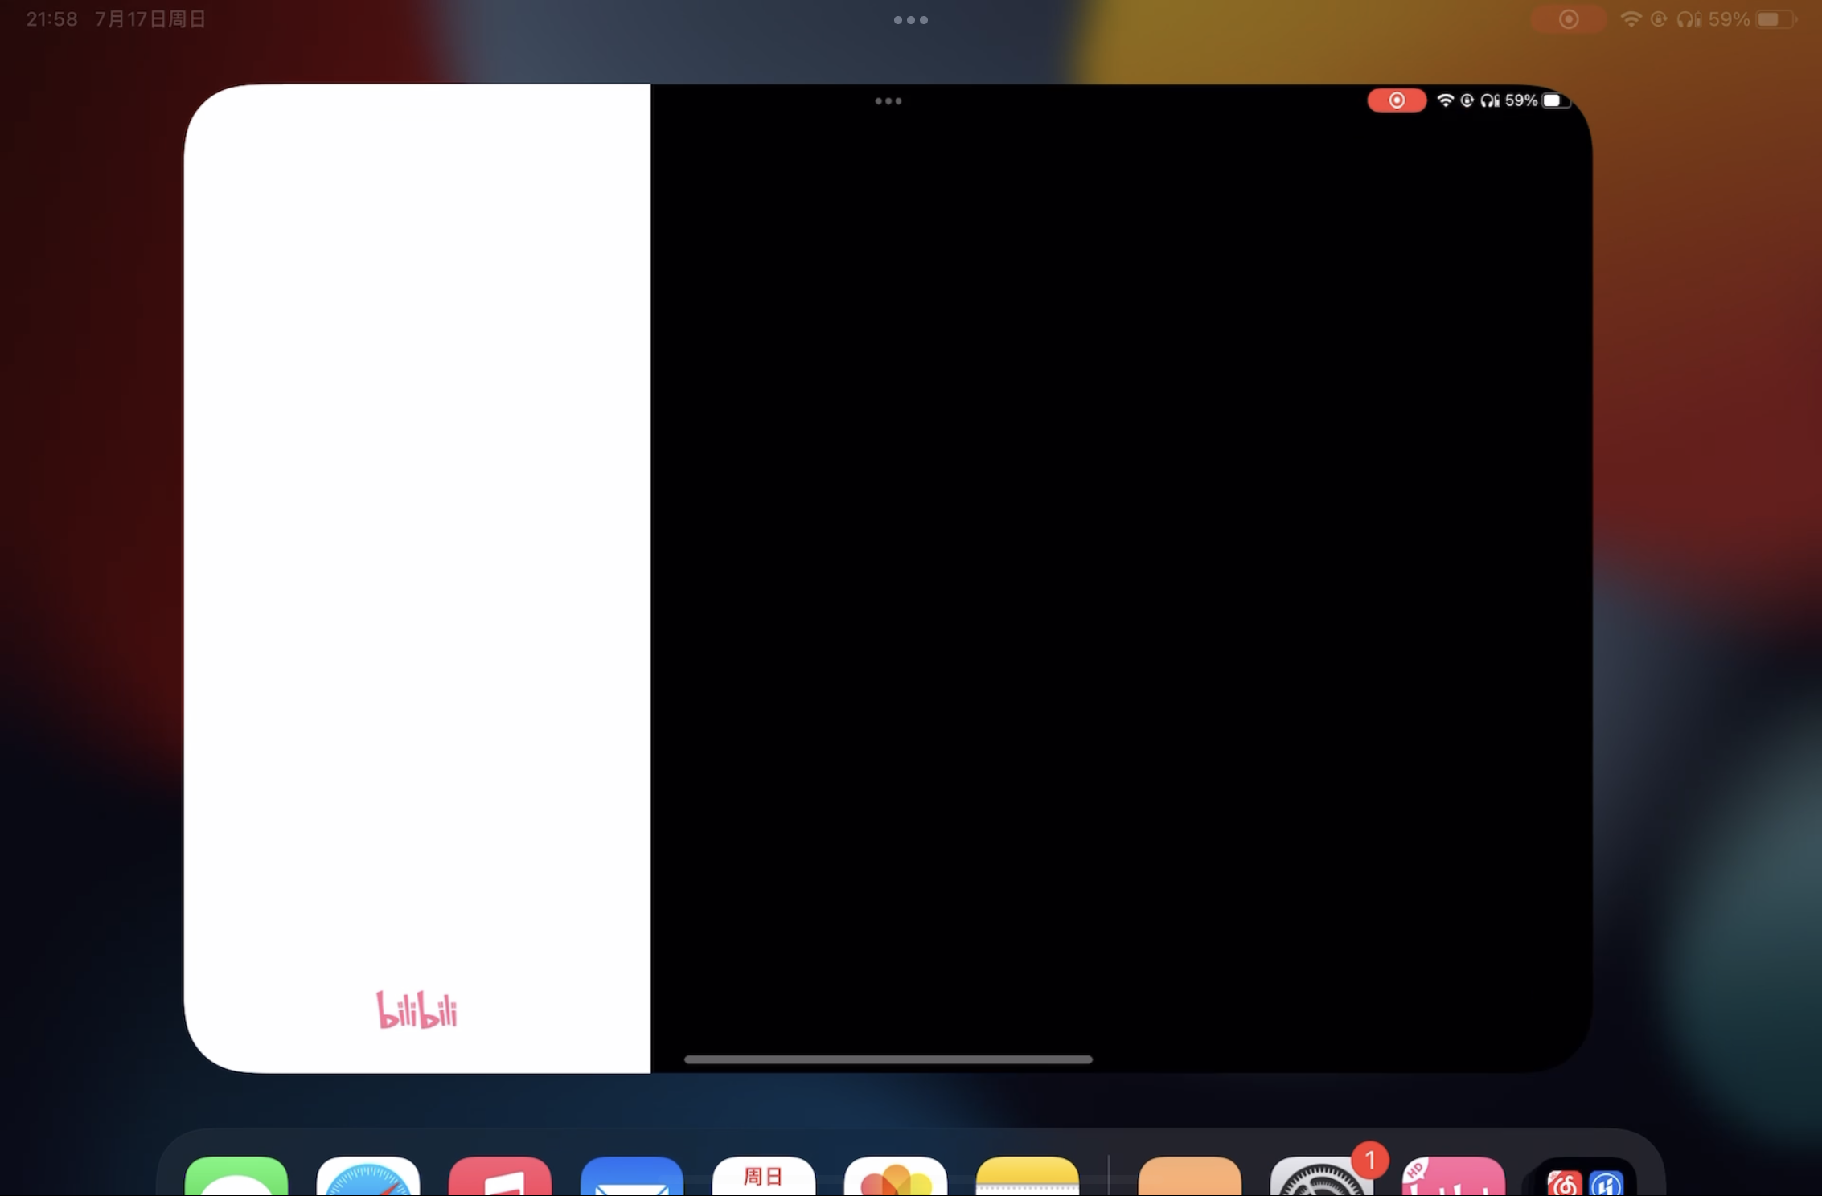The width and height of the screenshot is (1822, 1196).
Task: Launch Safari from the dock
Action: point(368,1176)
